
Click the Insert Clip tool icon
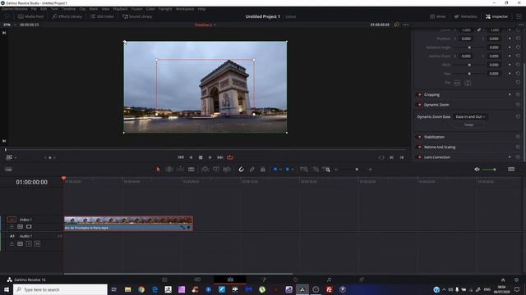pos(205,170)
